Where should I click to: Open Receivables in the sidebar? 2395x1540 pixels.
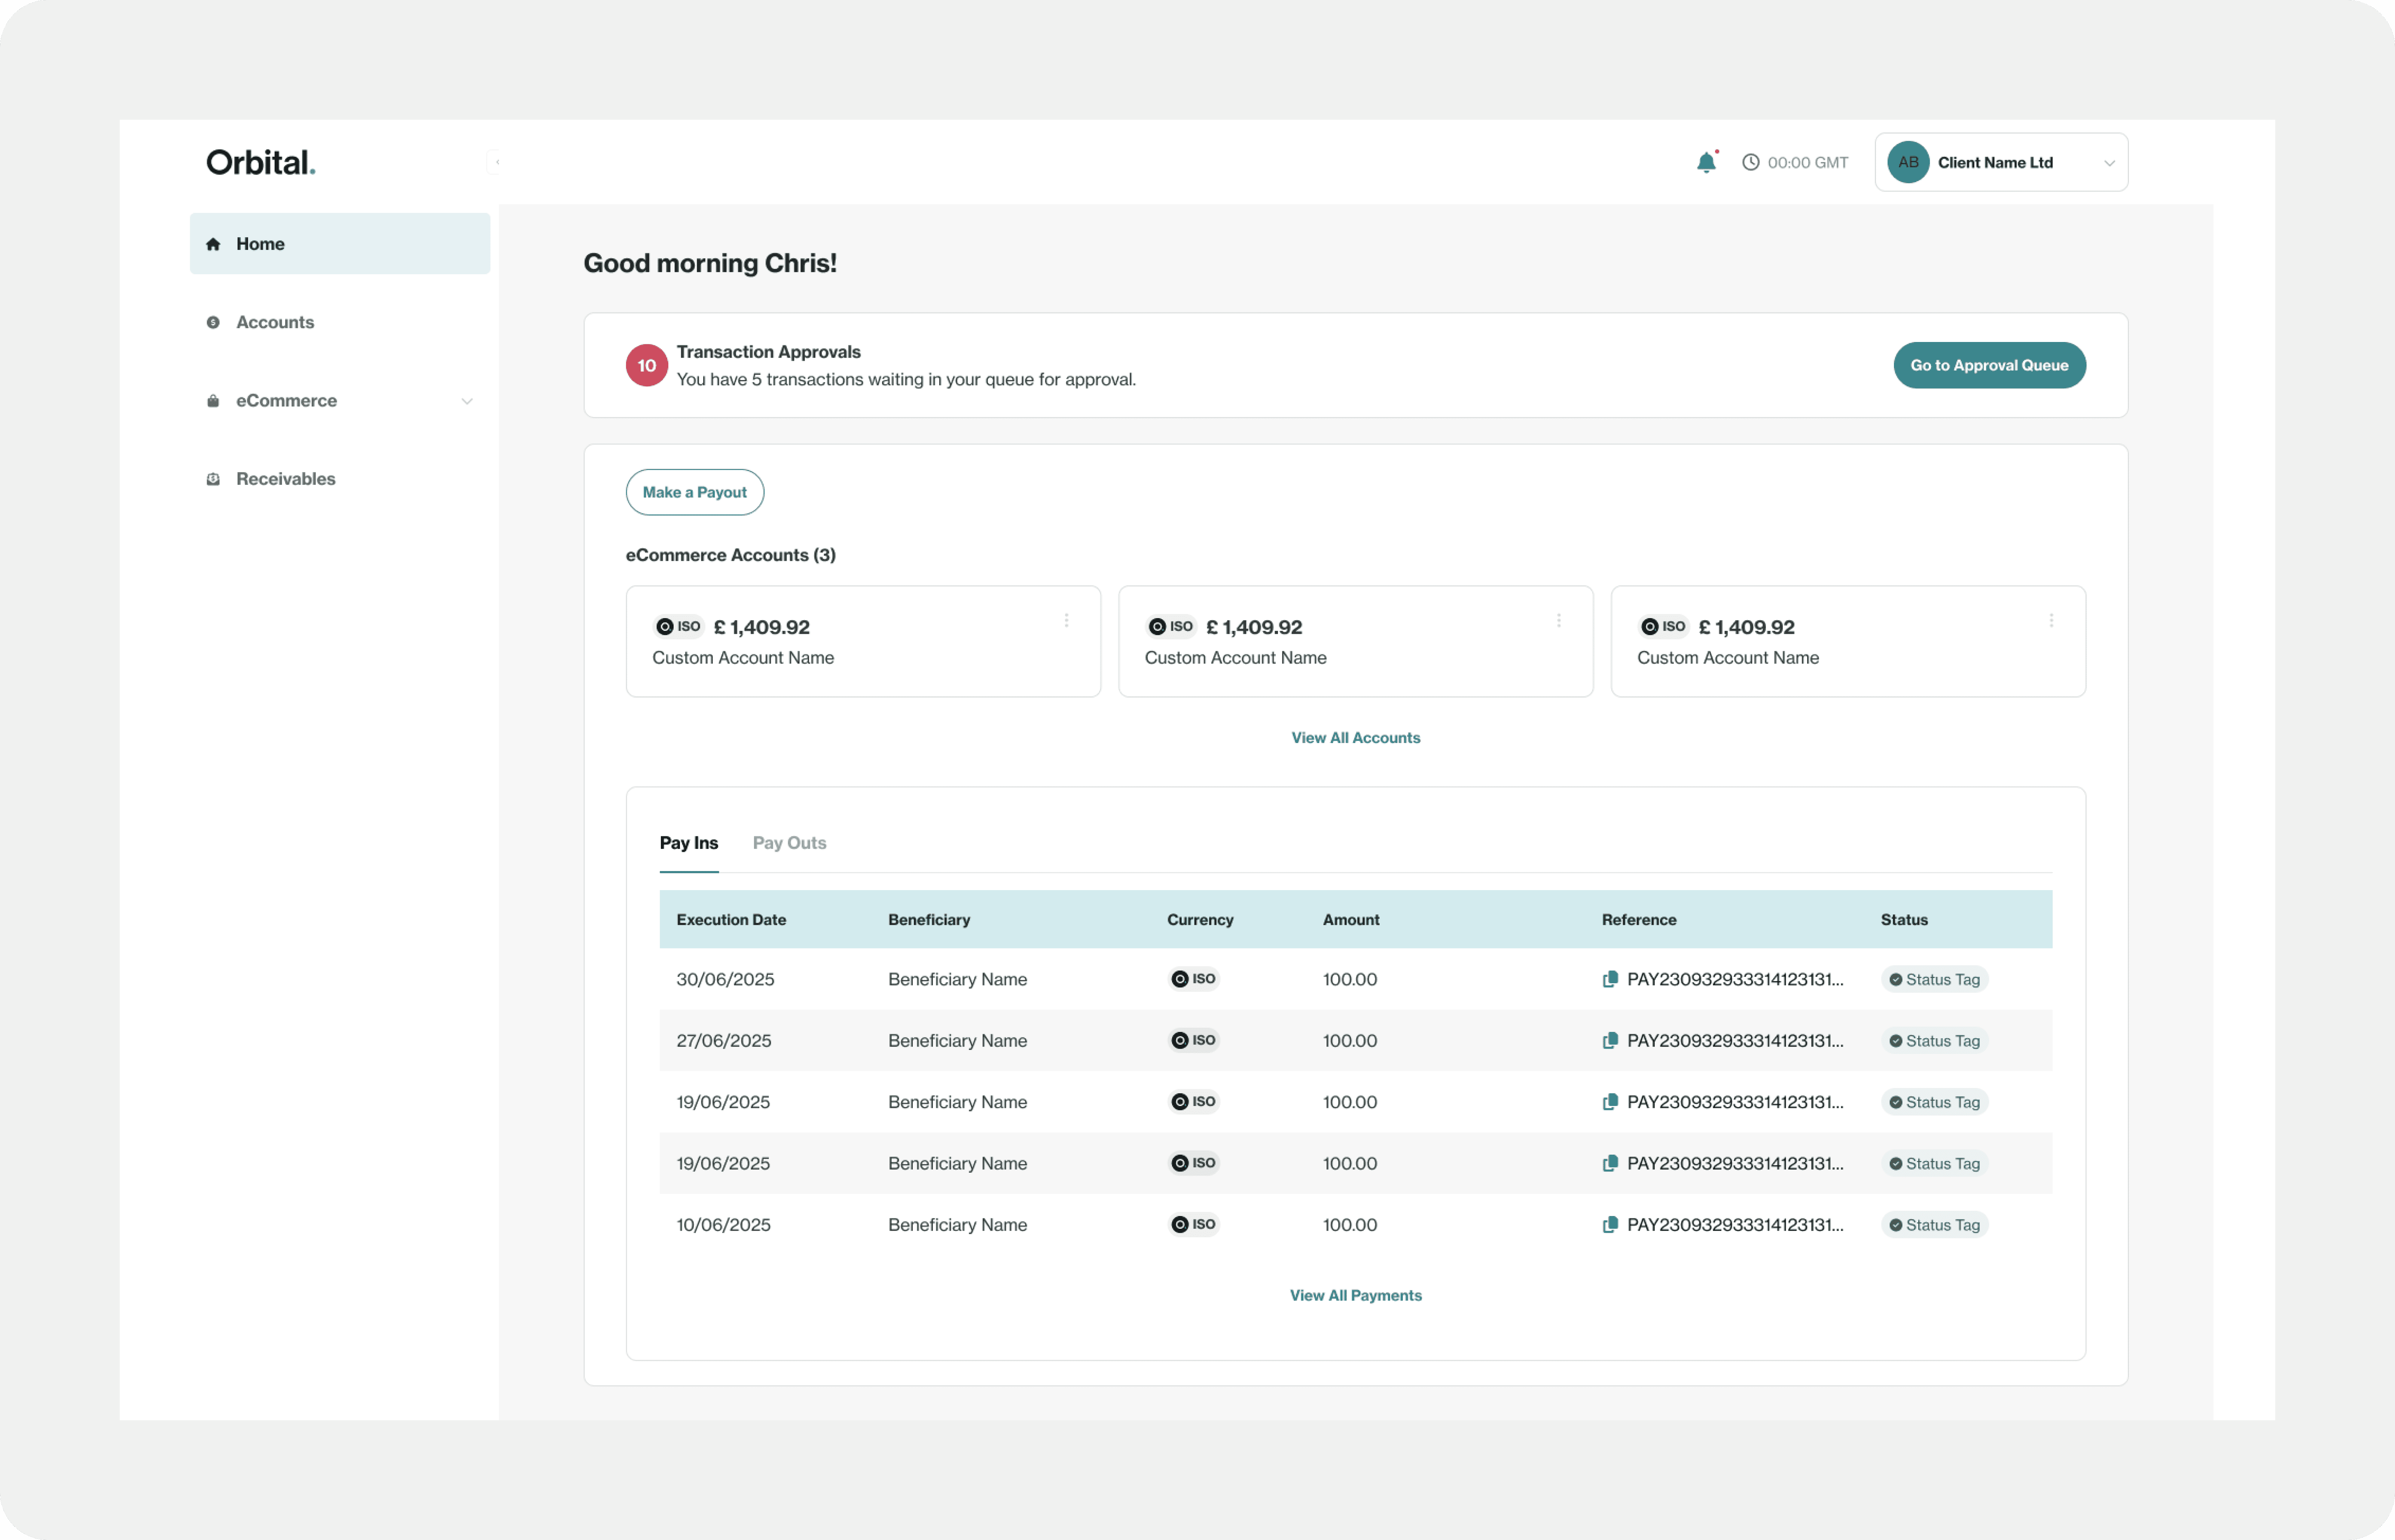click(x=285, y=479)
